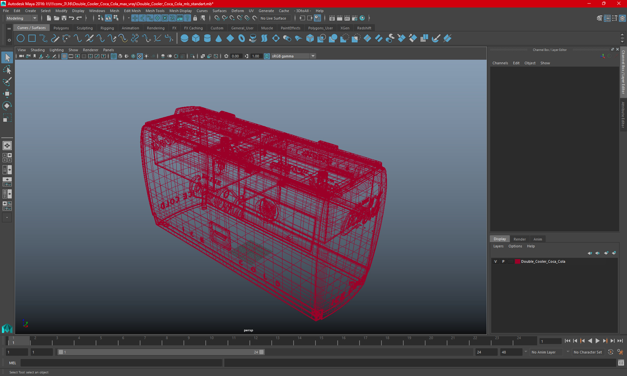This screenshot has width=627, height=376.
Task: Open the script editor icon
Action: click(621, 363)
